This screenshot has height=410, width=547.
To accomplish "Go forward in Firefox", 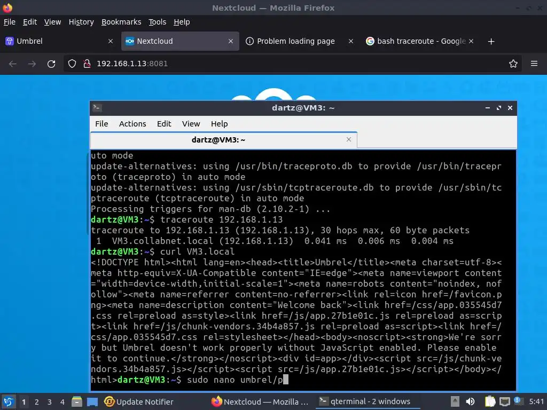I will [32, 64].
